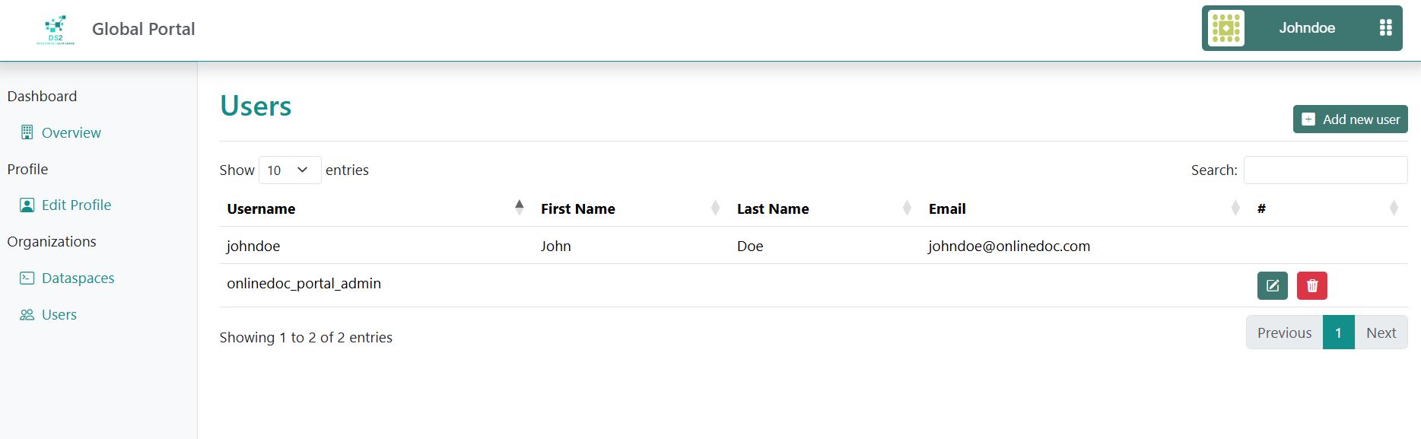
Task: Focus the Search input field
Action: 1324,170
